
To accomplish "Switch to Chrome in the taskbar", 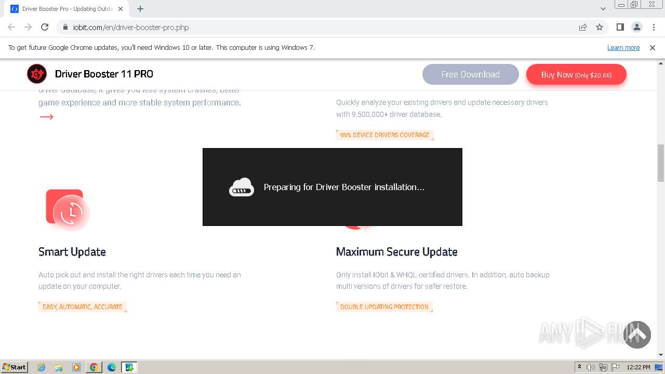I will 94,367.
